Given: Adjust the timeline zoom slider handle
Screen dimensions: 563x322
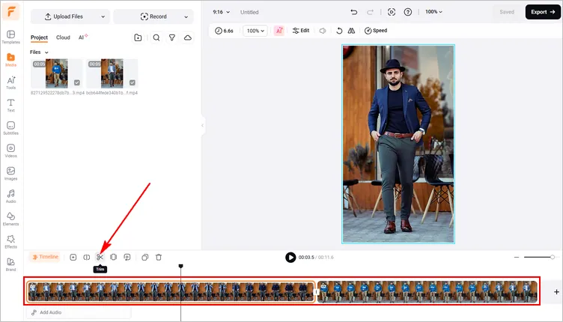Looking at the screenshot, I should (x=553, y=257).
